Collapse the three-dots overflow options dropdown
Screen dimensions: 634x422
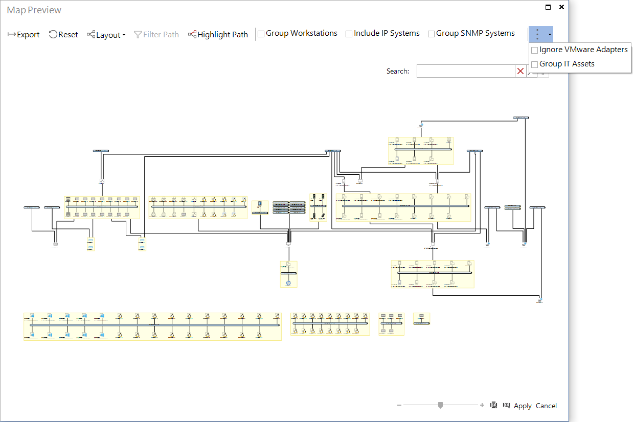coord(541,34)
